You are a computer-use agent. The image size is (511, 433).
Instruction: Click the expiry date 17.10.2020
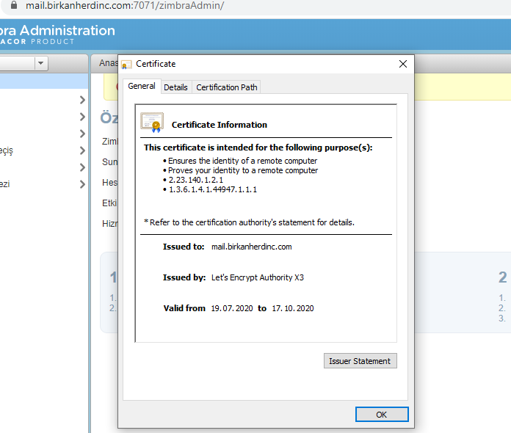tap(293, 308)
